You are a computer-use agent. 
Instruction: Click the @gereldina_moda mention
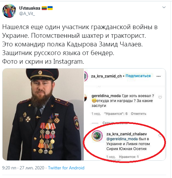(122, 139)
